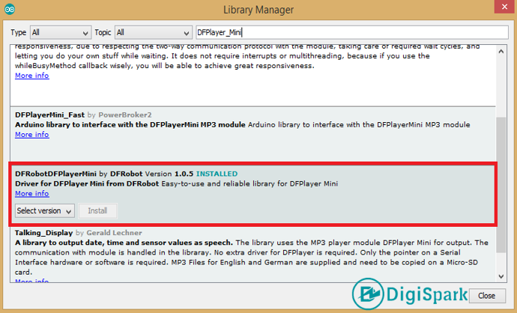Follow the More info link for DFRobotDFPlayerMini

(x=31, y=193)
